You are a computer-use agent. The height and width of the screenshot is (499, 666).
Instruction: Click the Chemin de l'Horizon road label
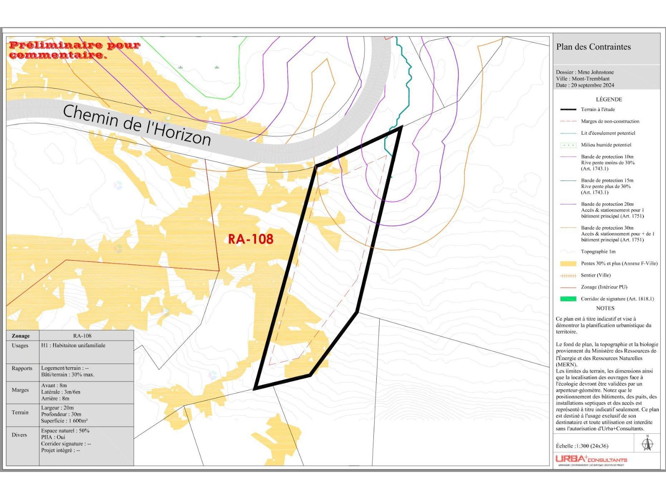pyautogui.click(x=137, y=125)
